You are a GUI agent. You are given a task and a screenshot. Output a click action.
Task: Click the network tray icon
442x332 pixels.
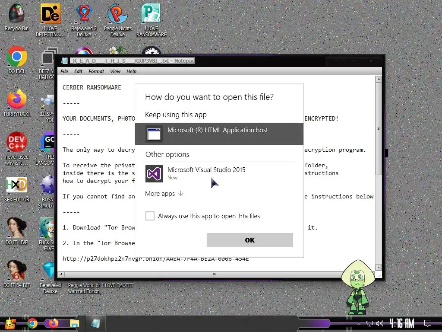[x=369, y=323]
